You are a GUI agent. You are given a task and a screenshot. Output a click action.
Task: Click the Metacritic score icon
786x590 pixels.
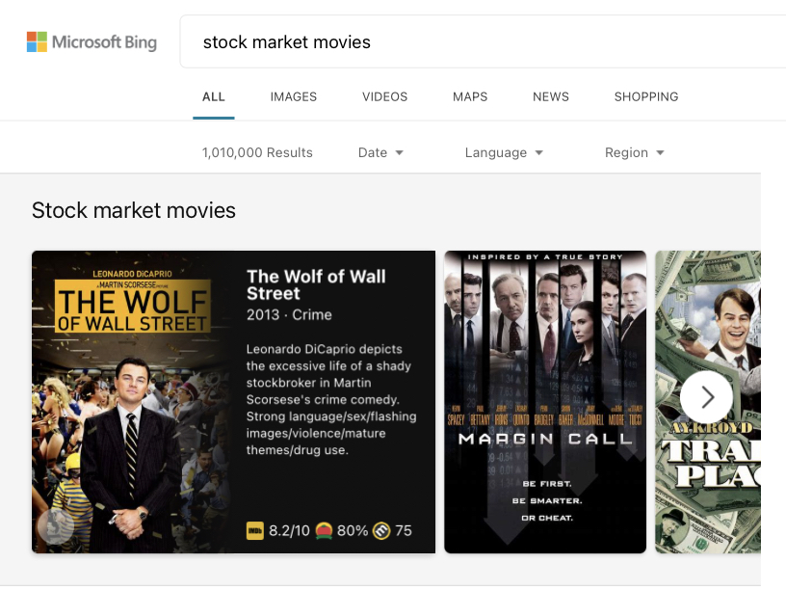(x=381, y=530)
